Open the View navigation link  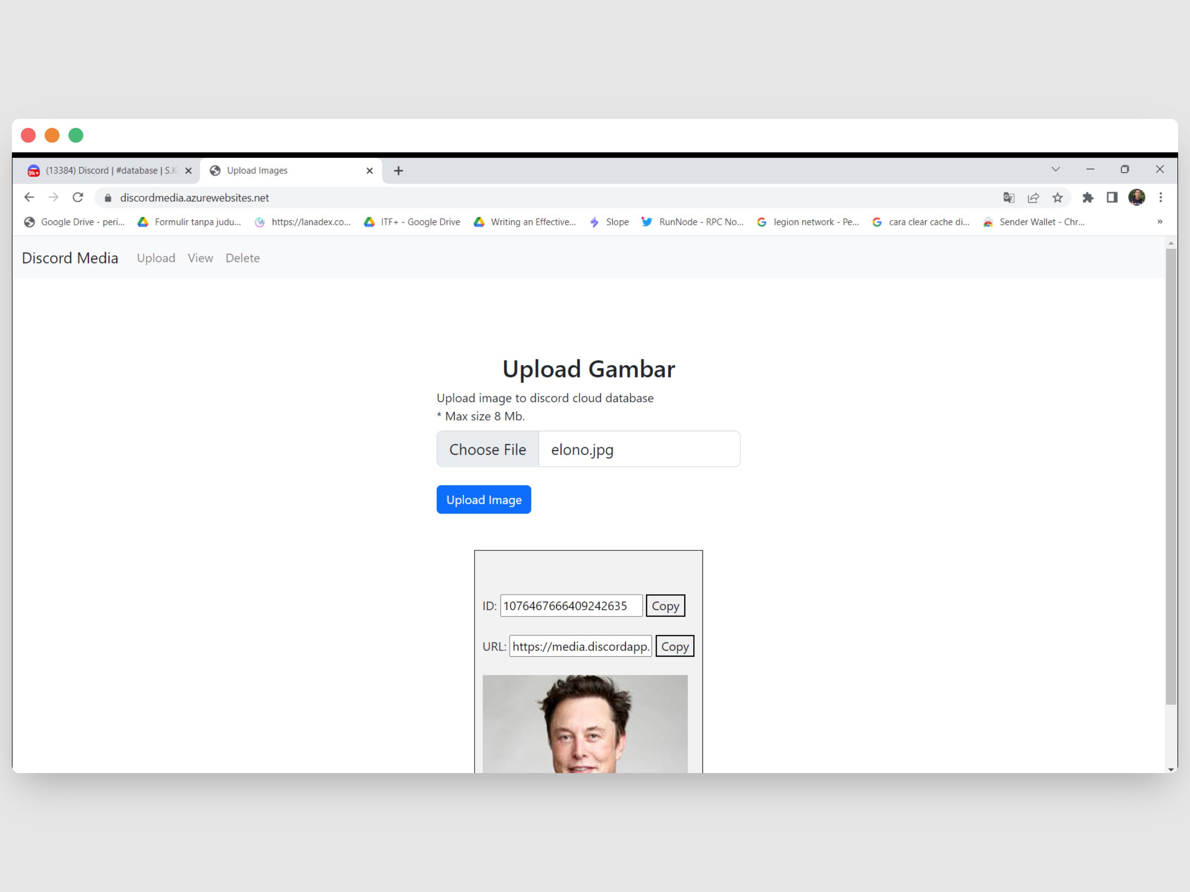pyautogui.click(x=200, y=258)
